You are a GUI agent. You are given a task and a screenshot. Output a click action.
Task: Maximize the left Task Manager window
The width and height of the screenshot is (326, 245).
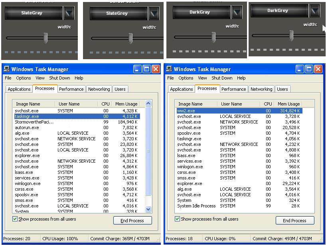click(x=146, y=69)
